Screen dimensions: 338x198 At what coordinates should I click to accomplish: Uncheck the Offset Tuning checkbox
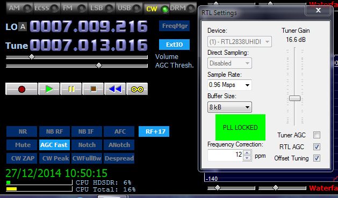317,158
